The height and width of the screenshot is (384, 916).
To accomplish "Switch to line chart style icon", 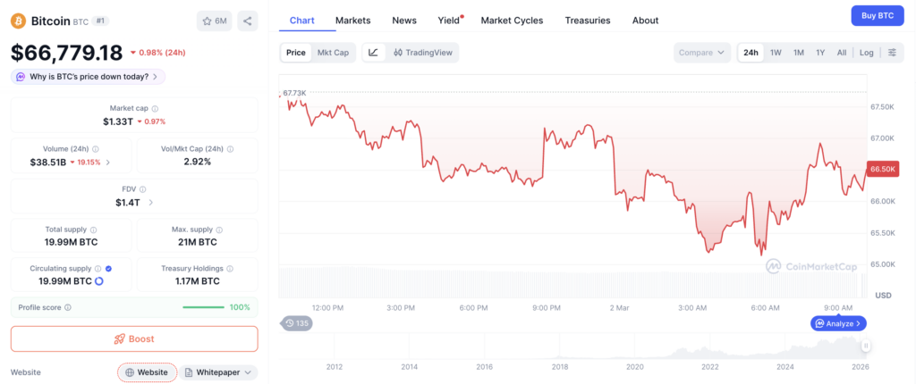I will click(373, 53).
